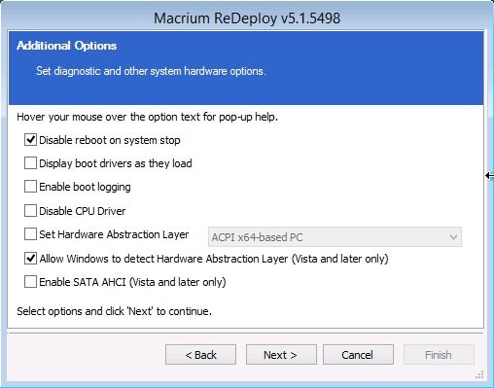Click the Additional Options heading

click(x=67, y=46)
